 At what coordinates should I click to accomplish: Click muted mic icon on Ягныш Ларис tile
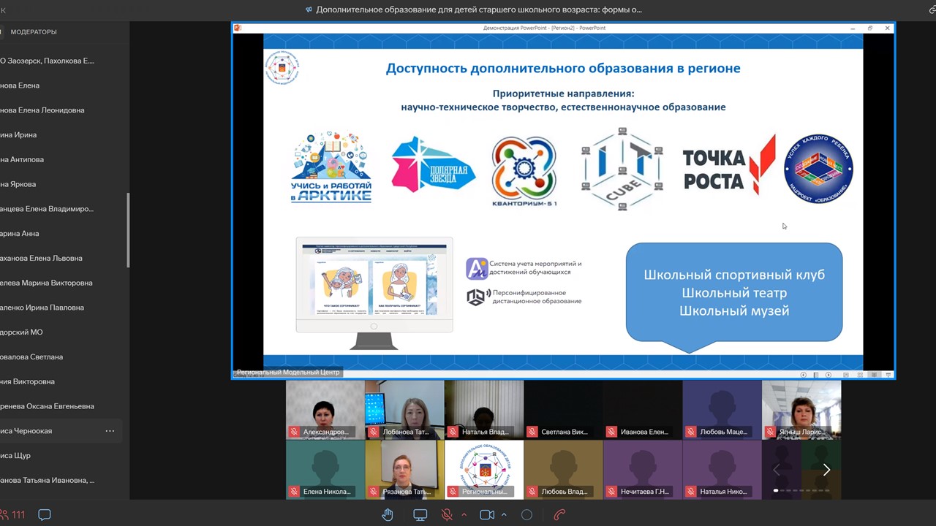pos(770,432)
